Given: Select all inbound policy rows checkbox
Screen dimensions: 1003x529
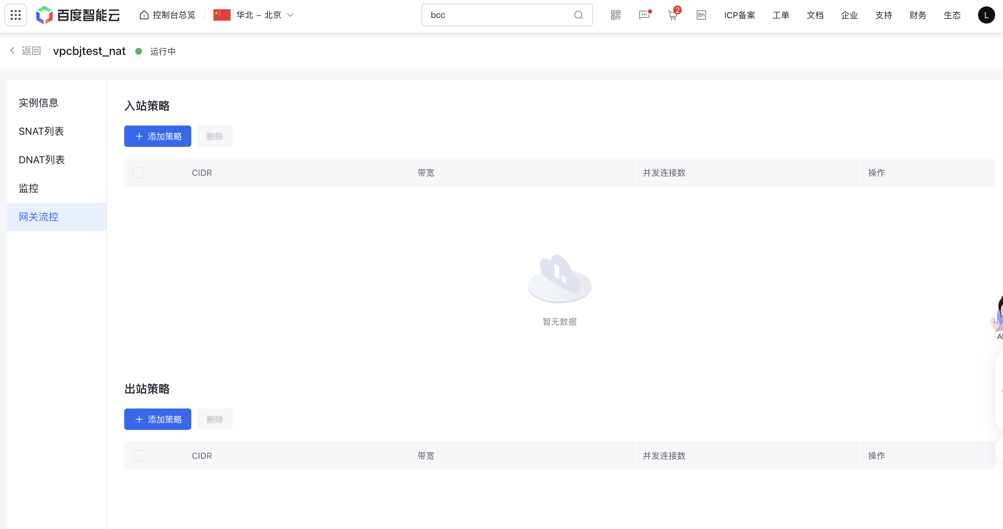Looking at the screenshot, I should pos(138,172).
